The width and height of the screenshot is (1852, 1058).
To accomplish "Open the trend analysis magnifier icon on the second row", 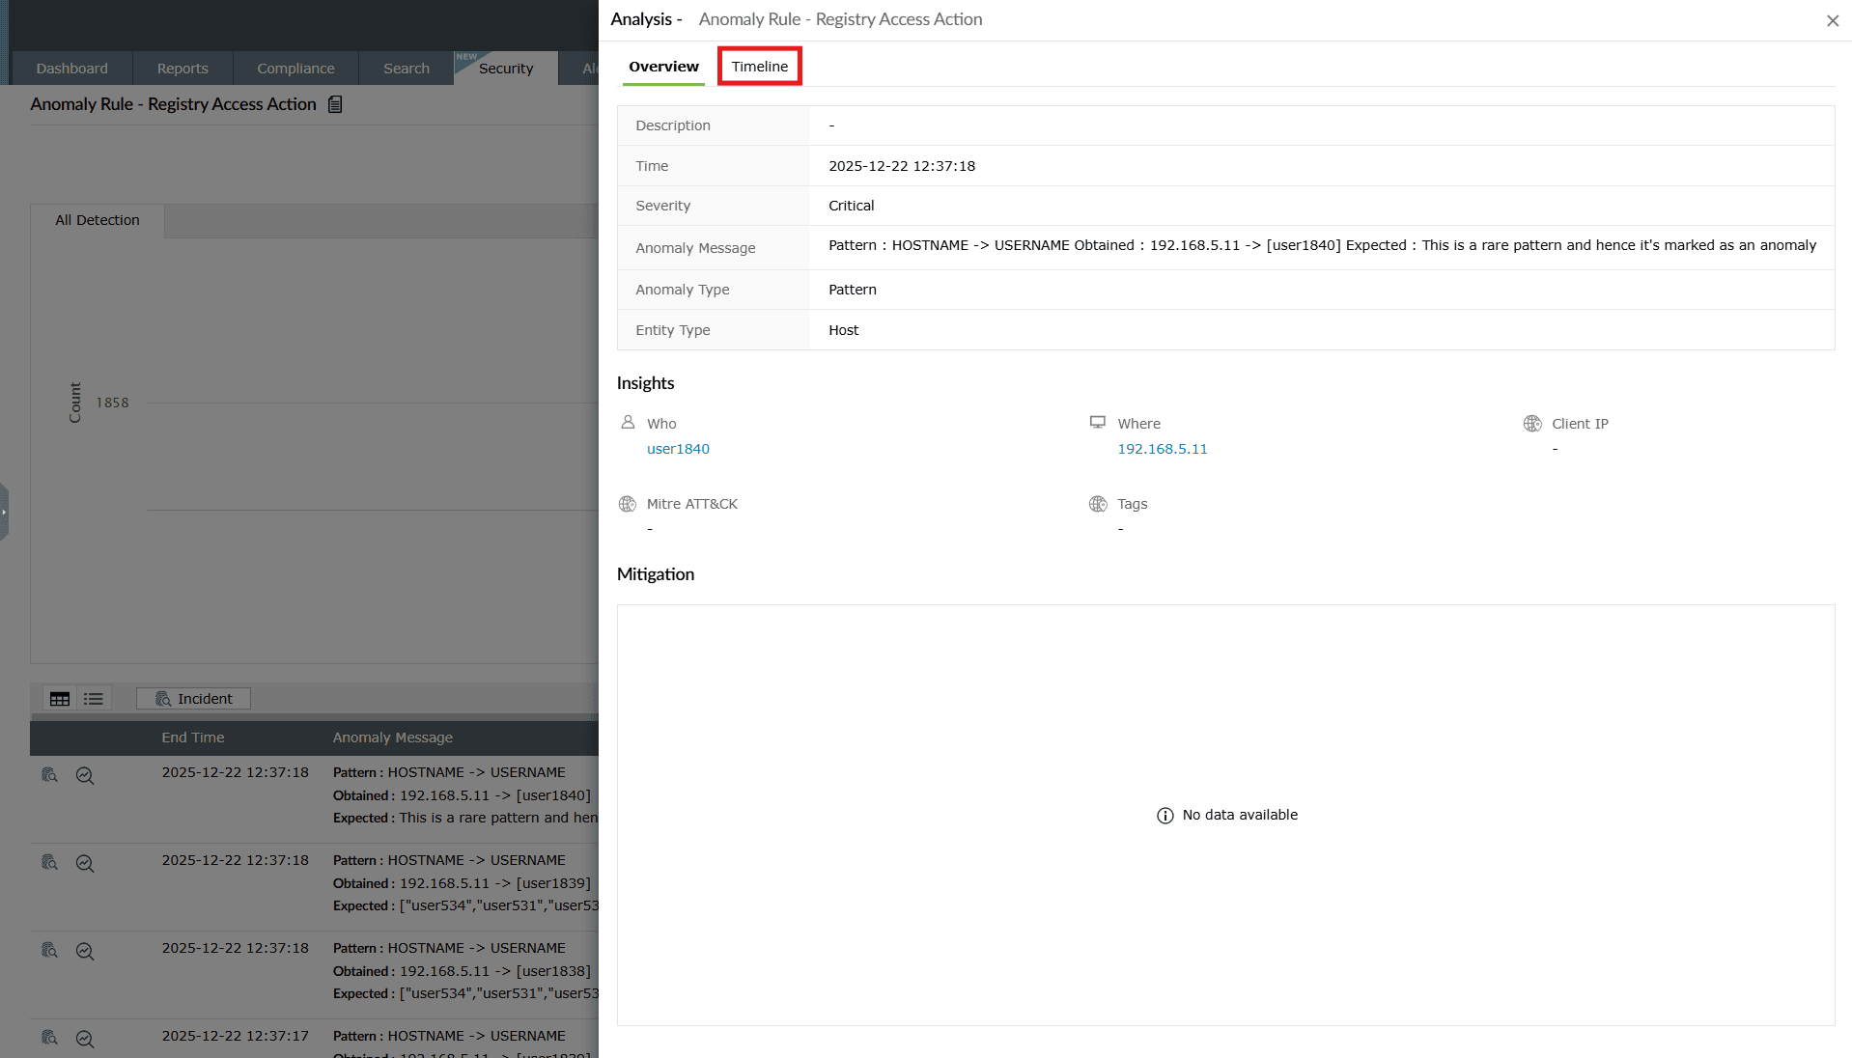I will coord(85,863).
